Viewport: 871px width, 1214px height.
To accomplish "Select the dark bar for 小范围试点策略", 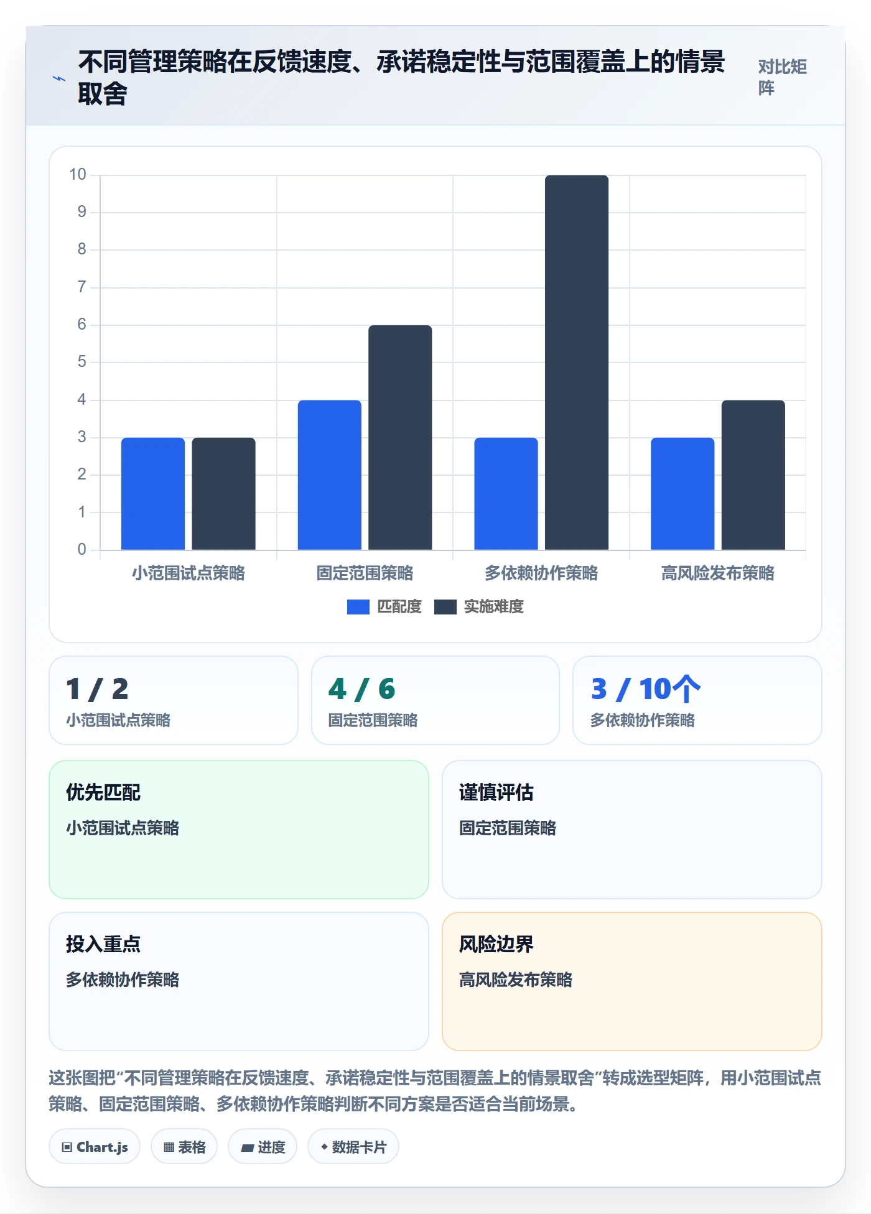I will [x=223, y=494].
